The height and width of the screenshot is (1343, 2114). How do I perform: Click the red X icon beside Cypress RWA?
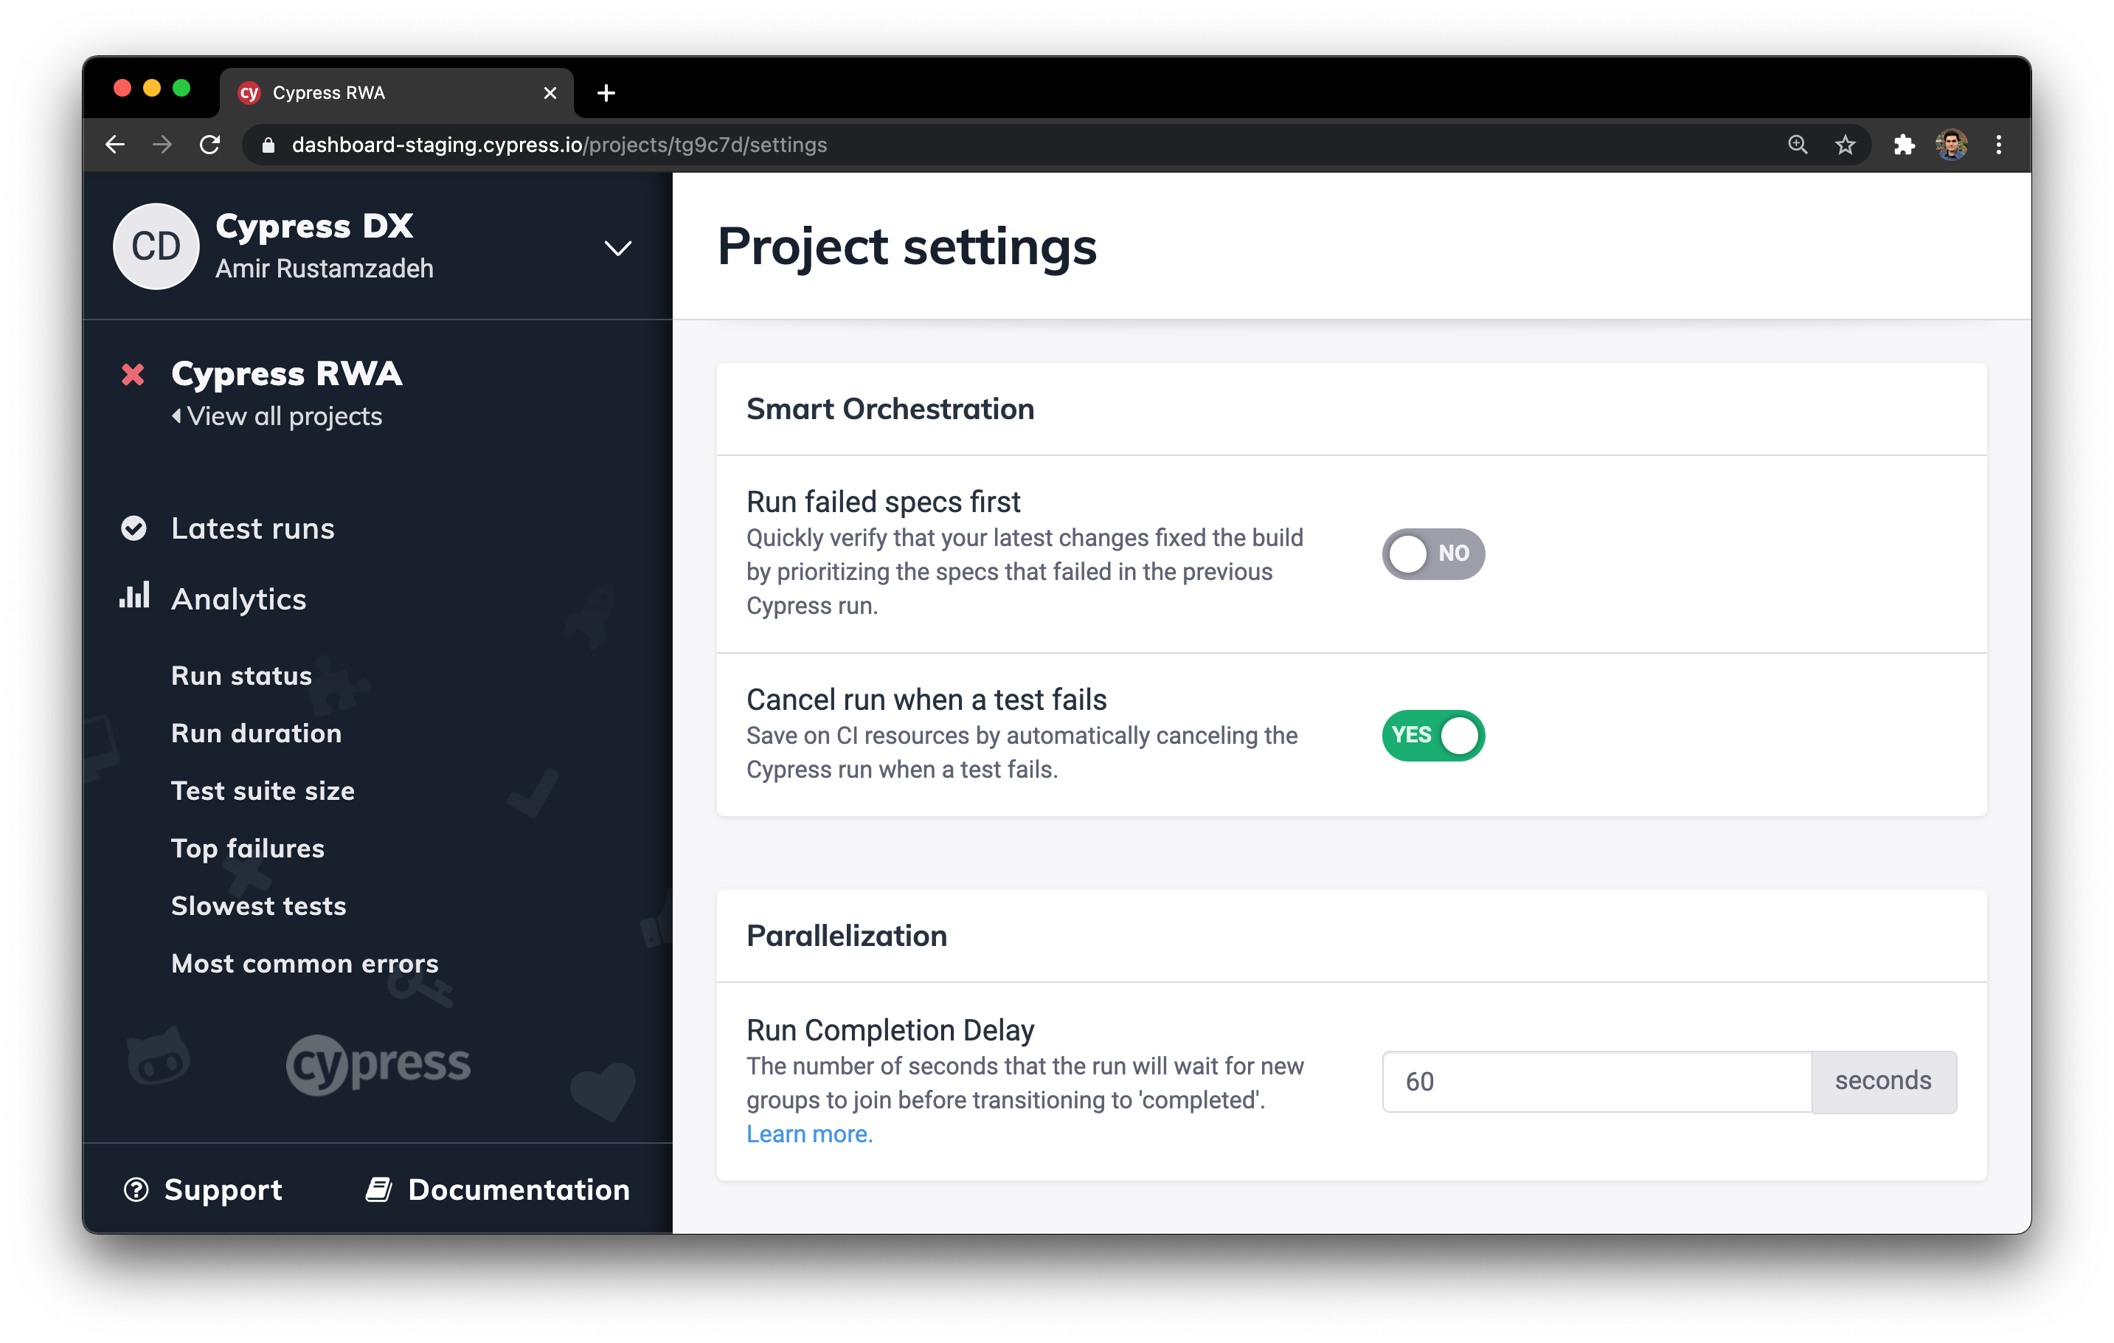point(133,374)
